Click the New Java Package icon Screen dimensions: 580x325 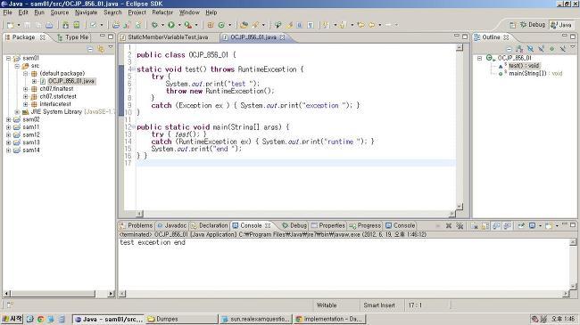210,25
